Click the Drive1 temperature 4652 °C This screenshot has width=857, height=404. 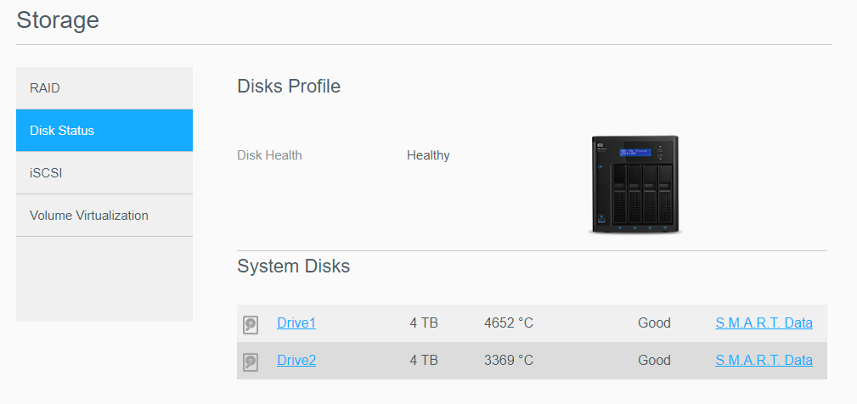point(509,323)
